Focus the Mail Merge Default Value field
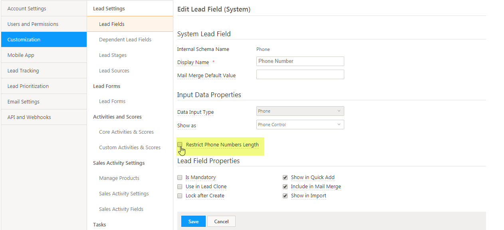Viewport: 504px width, 230px height. (300, 74)
